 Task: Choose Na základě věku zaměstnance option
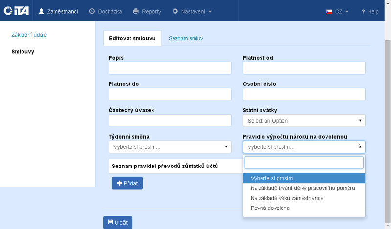(x=286, y=198)
